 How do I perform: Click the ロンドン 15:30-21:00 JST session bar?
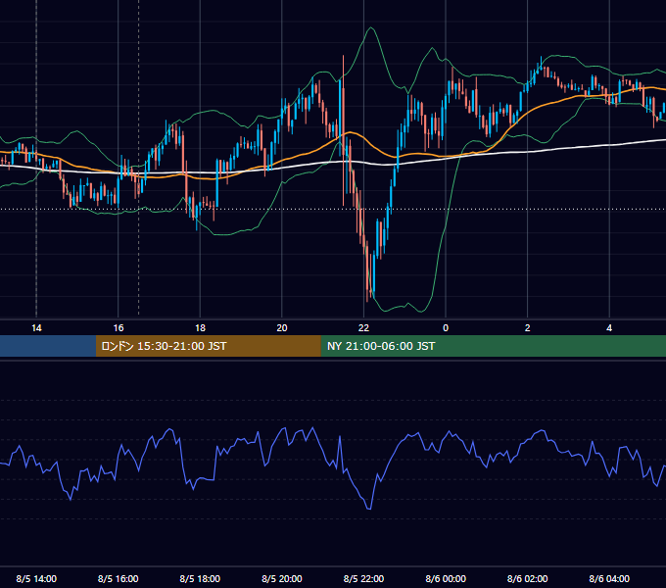click(x=208, y=346)
